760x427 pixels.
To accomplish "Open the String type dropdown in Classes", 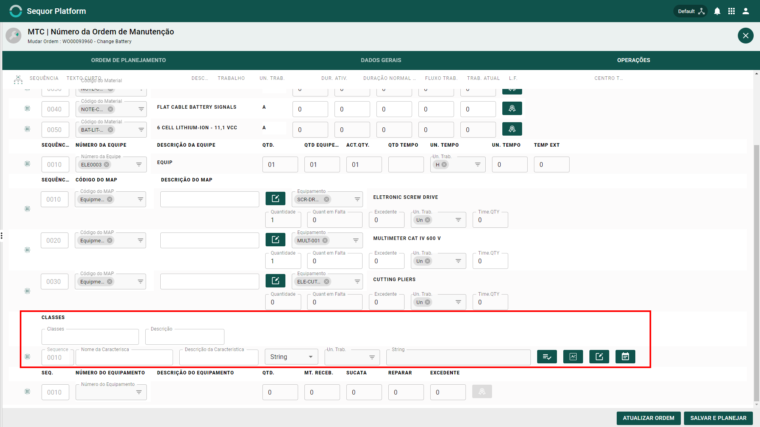I will coord(291,357).
